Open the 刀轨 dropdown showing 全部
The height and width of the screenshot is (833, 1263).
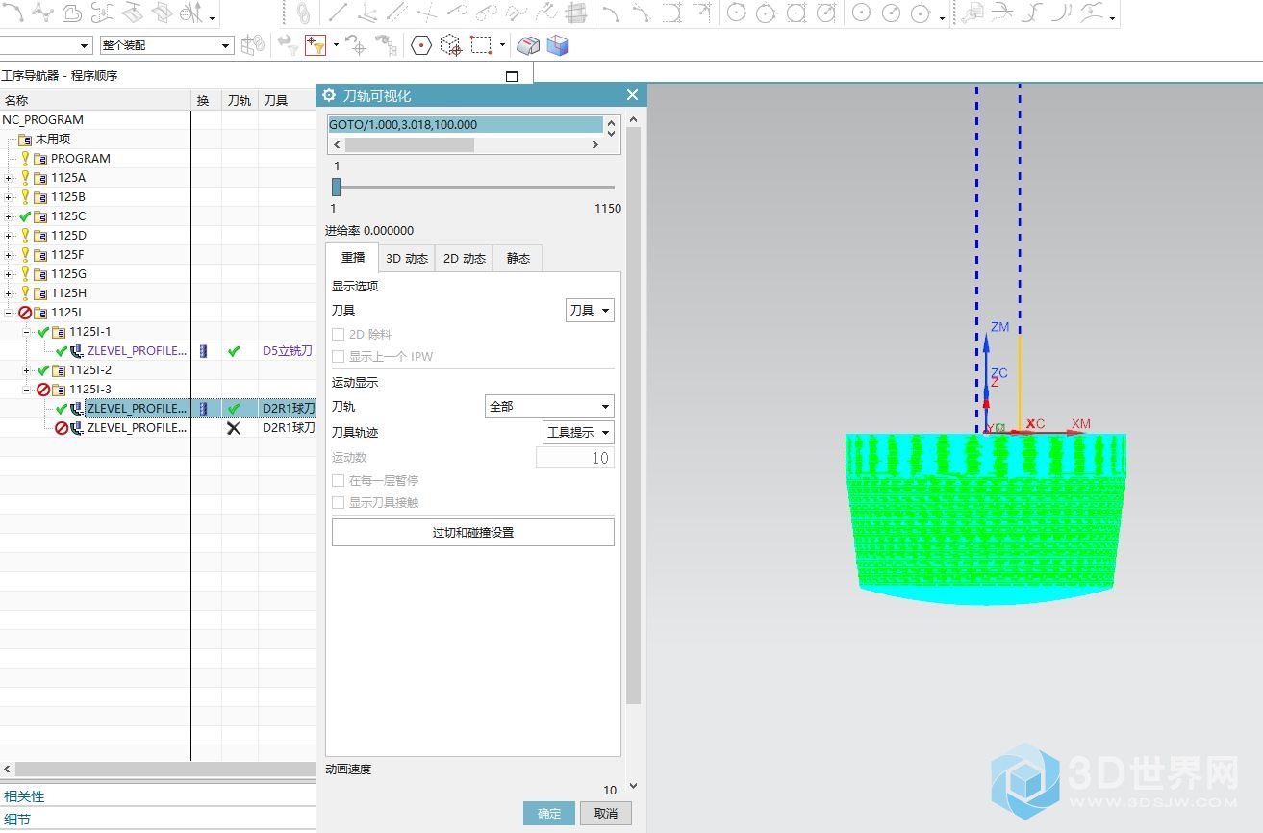[549, 406]
